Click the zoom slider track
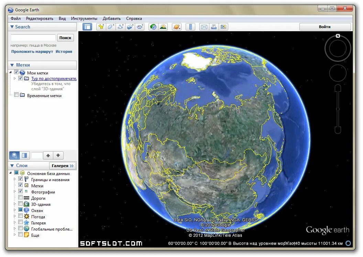The image size is (363, 257). [338, 109]
